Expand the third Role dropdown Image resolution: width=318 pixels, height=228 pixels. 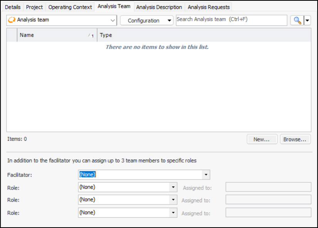click(x=173, y=213)
